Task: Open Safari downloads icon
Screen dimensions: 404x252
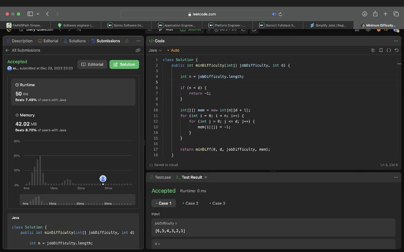Action: coord(365,14)
